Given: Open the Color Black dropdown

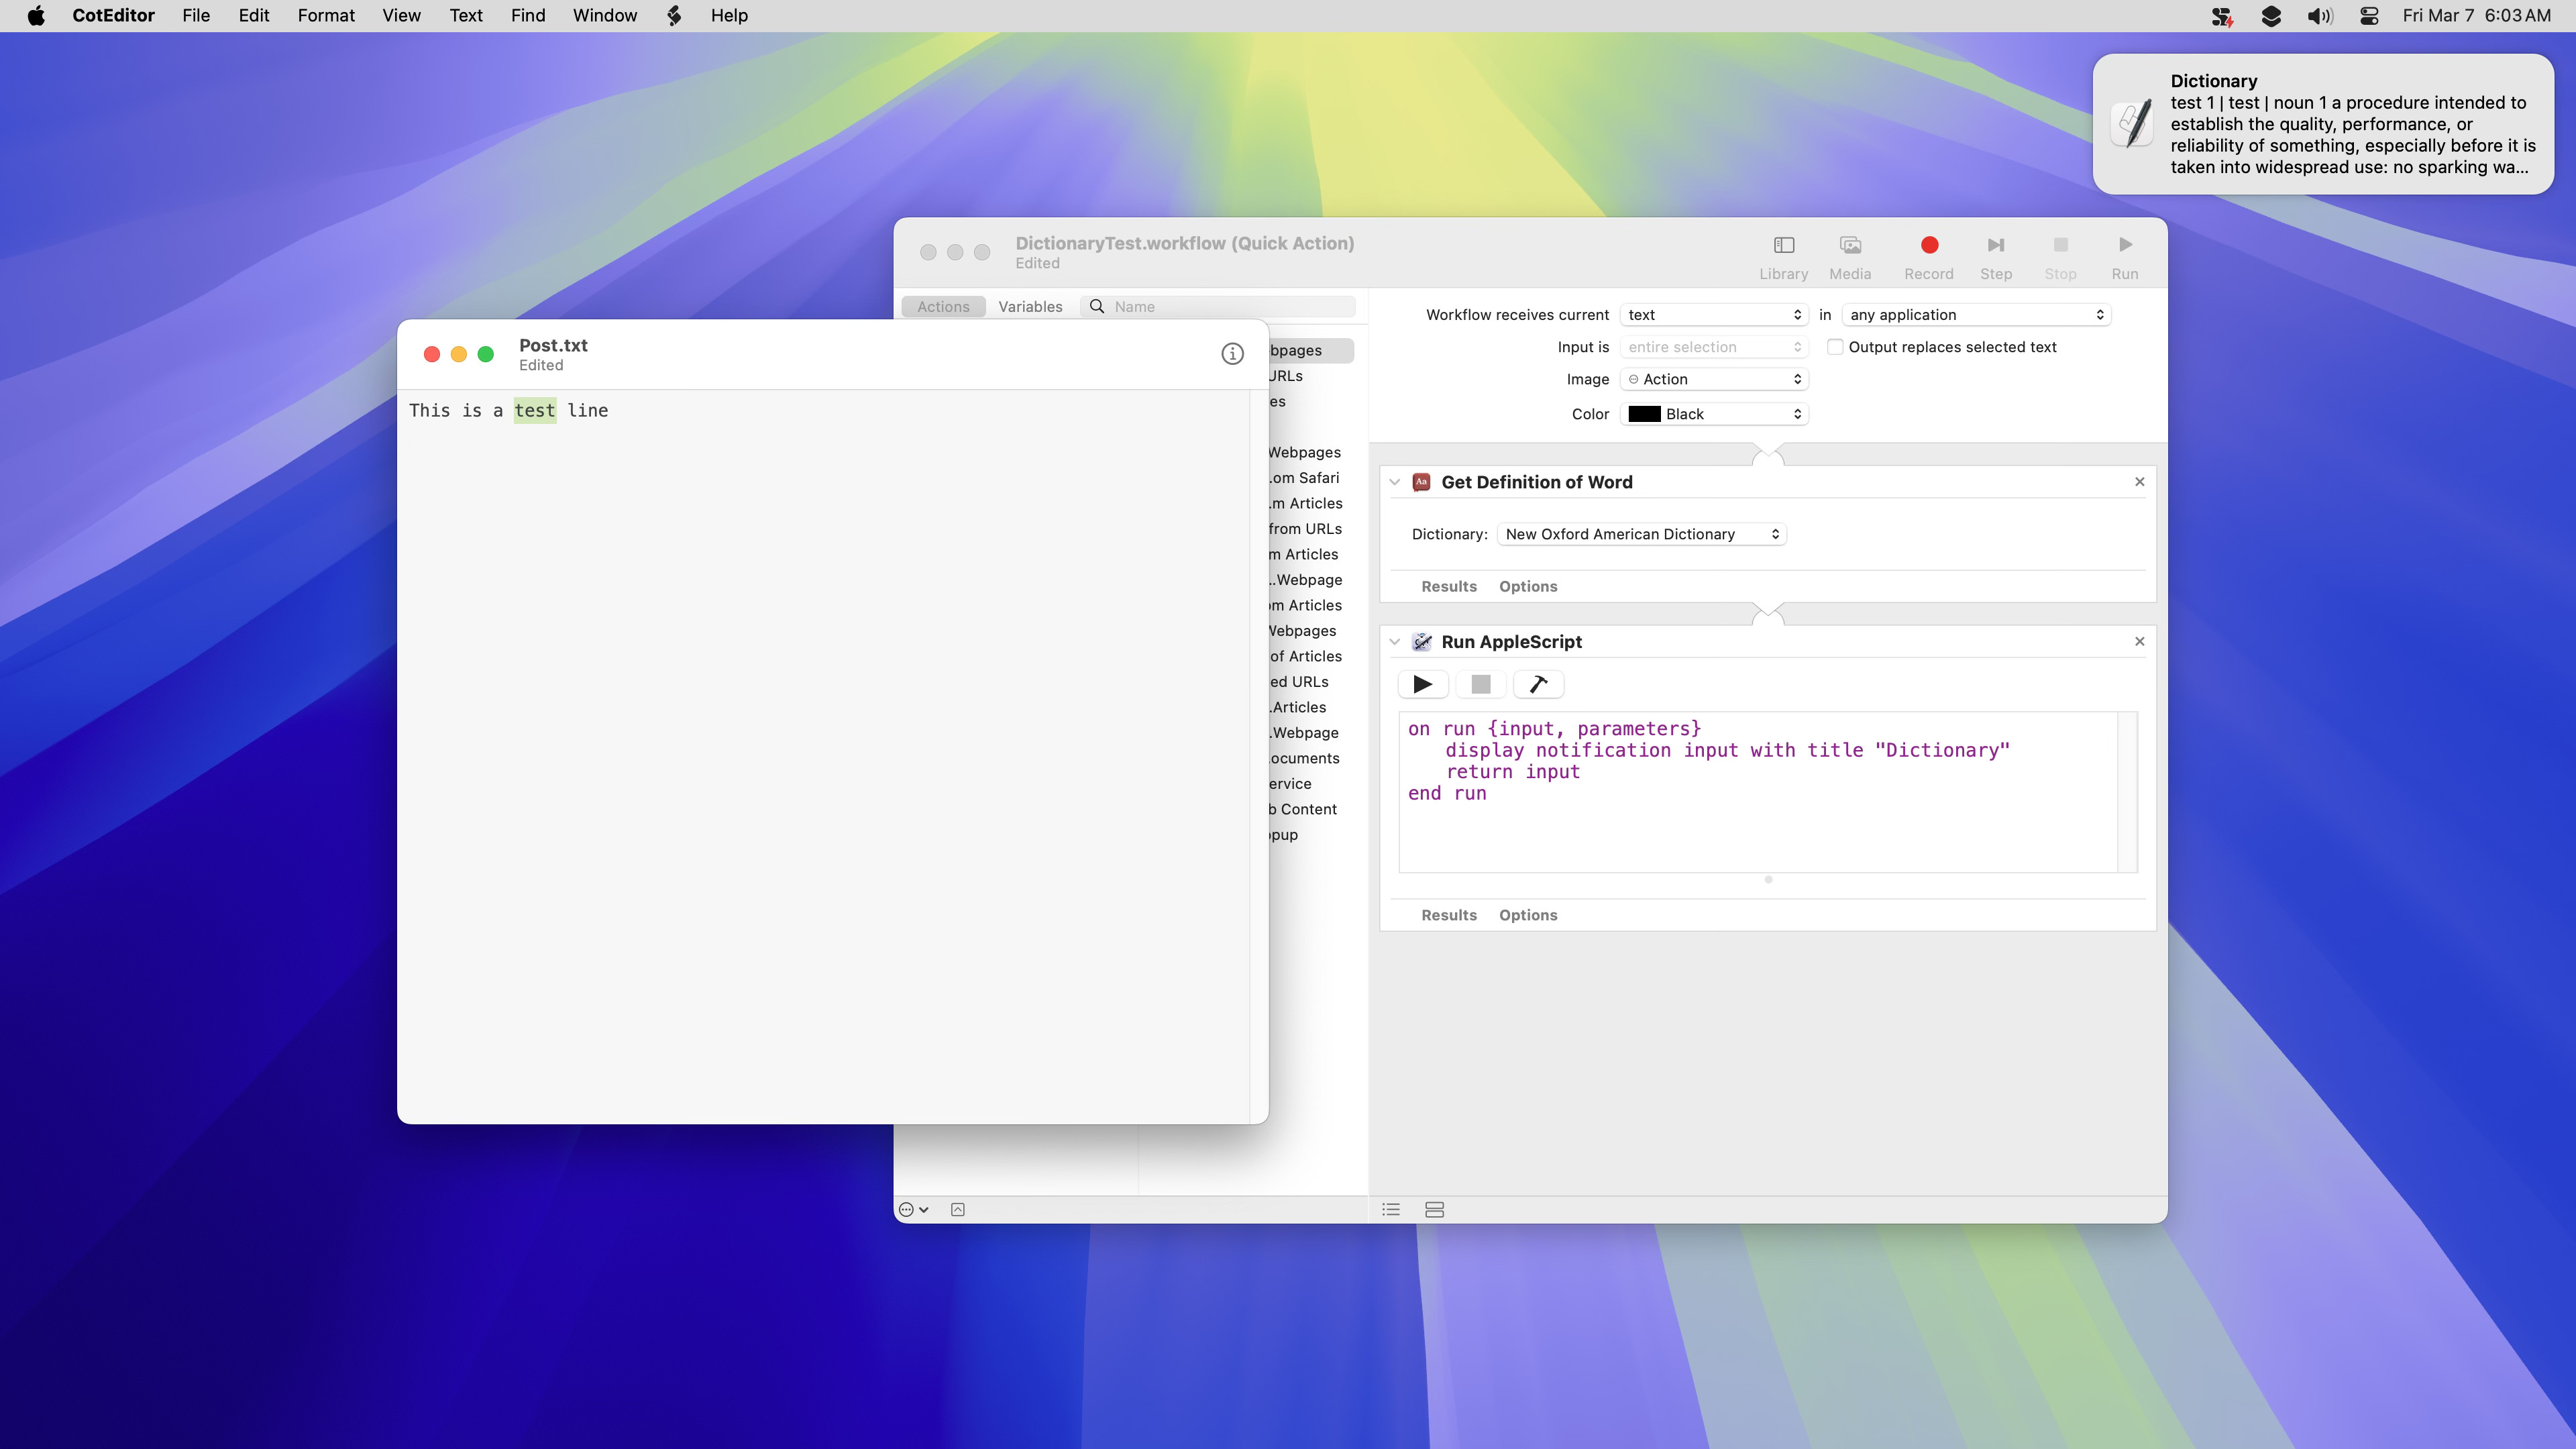Looking at the screenshot, I should (x=1713, y=414).
